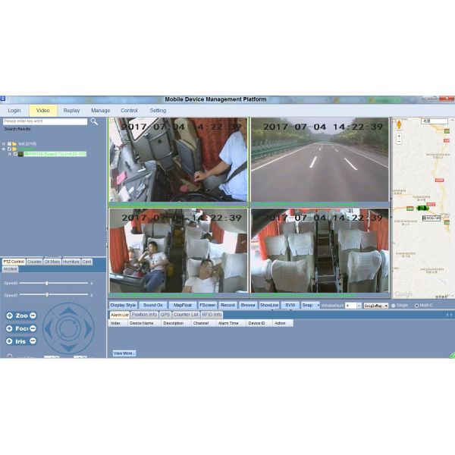Screen dimensions: 455x455
Task: Click the Focus plus icon
Action: (x=9, y=328)
